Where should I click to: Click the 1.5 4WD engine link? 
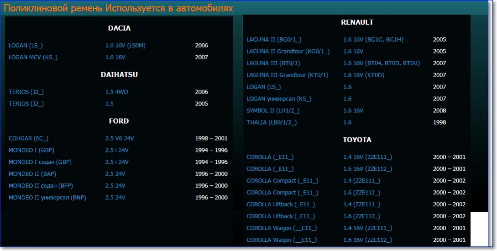117,92
